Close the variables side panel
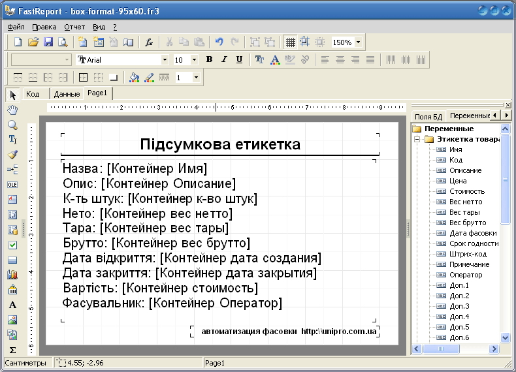The image size is (516, 372). pyautogui.click(x=508, y=104)
